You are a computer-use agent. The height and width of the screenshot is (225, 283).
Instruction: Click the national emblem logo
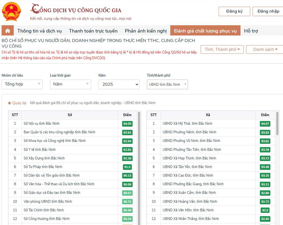pos(11,12)
